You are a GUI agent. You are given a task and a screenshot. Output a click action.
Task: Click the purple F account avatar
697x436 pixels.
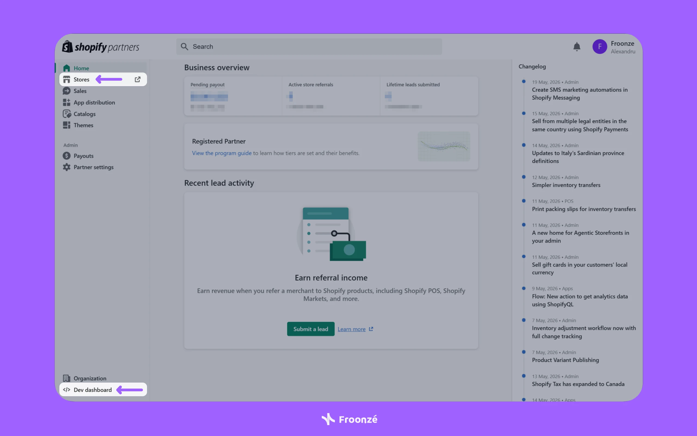pyautogui.click(x=600, y=46)
